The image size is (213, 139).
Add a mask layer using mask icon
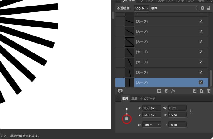click(x=159, y=91)
